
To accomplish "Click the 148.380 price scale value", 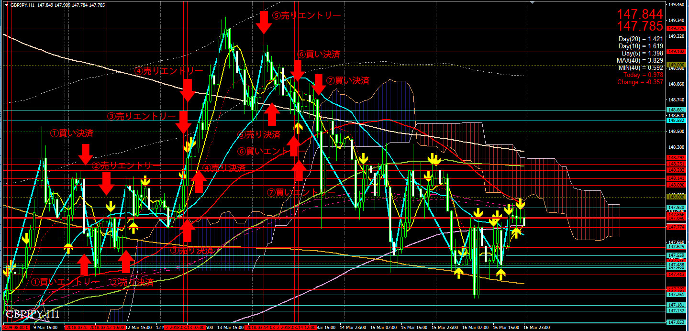I will [x=676, y=147].
